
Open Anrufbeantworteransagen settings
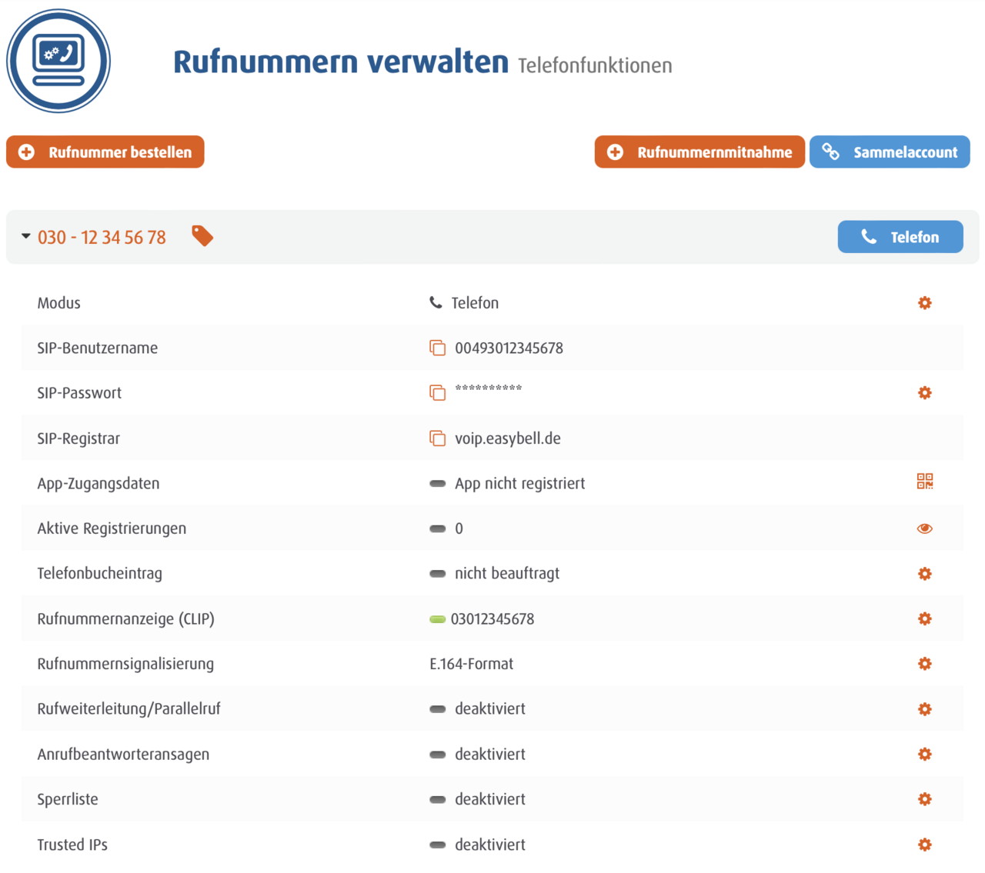click(924, 754)
